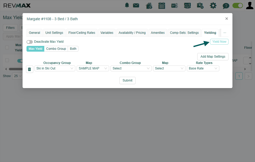Open the Combo Group Select dropdown
255x162 pixels.
coord(131,68)
